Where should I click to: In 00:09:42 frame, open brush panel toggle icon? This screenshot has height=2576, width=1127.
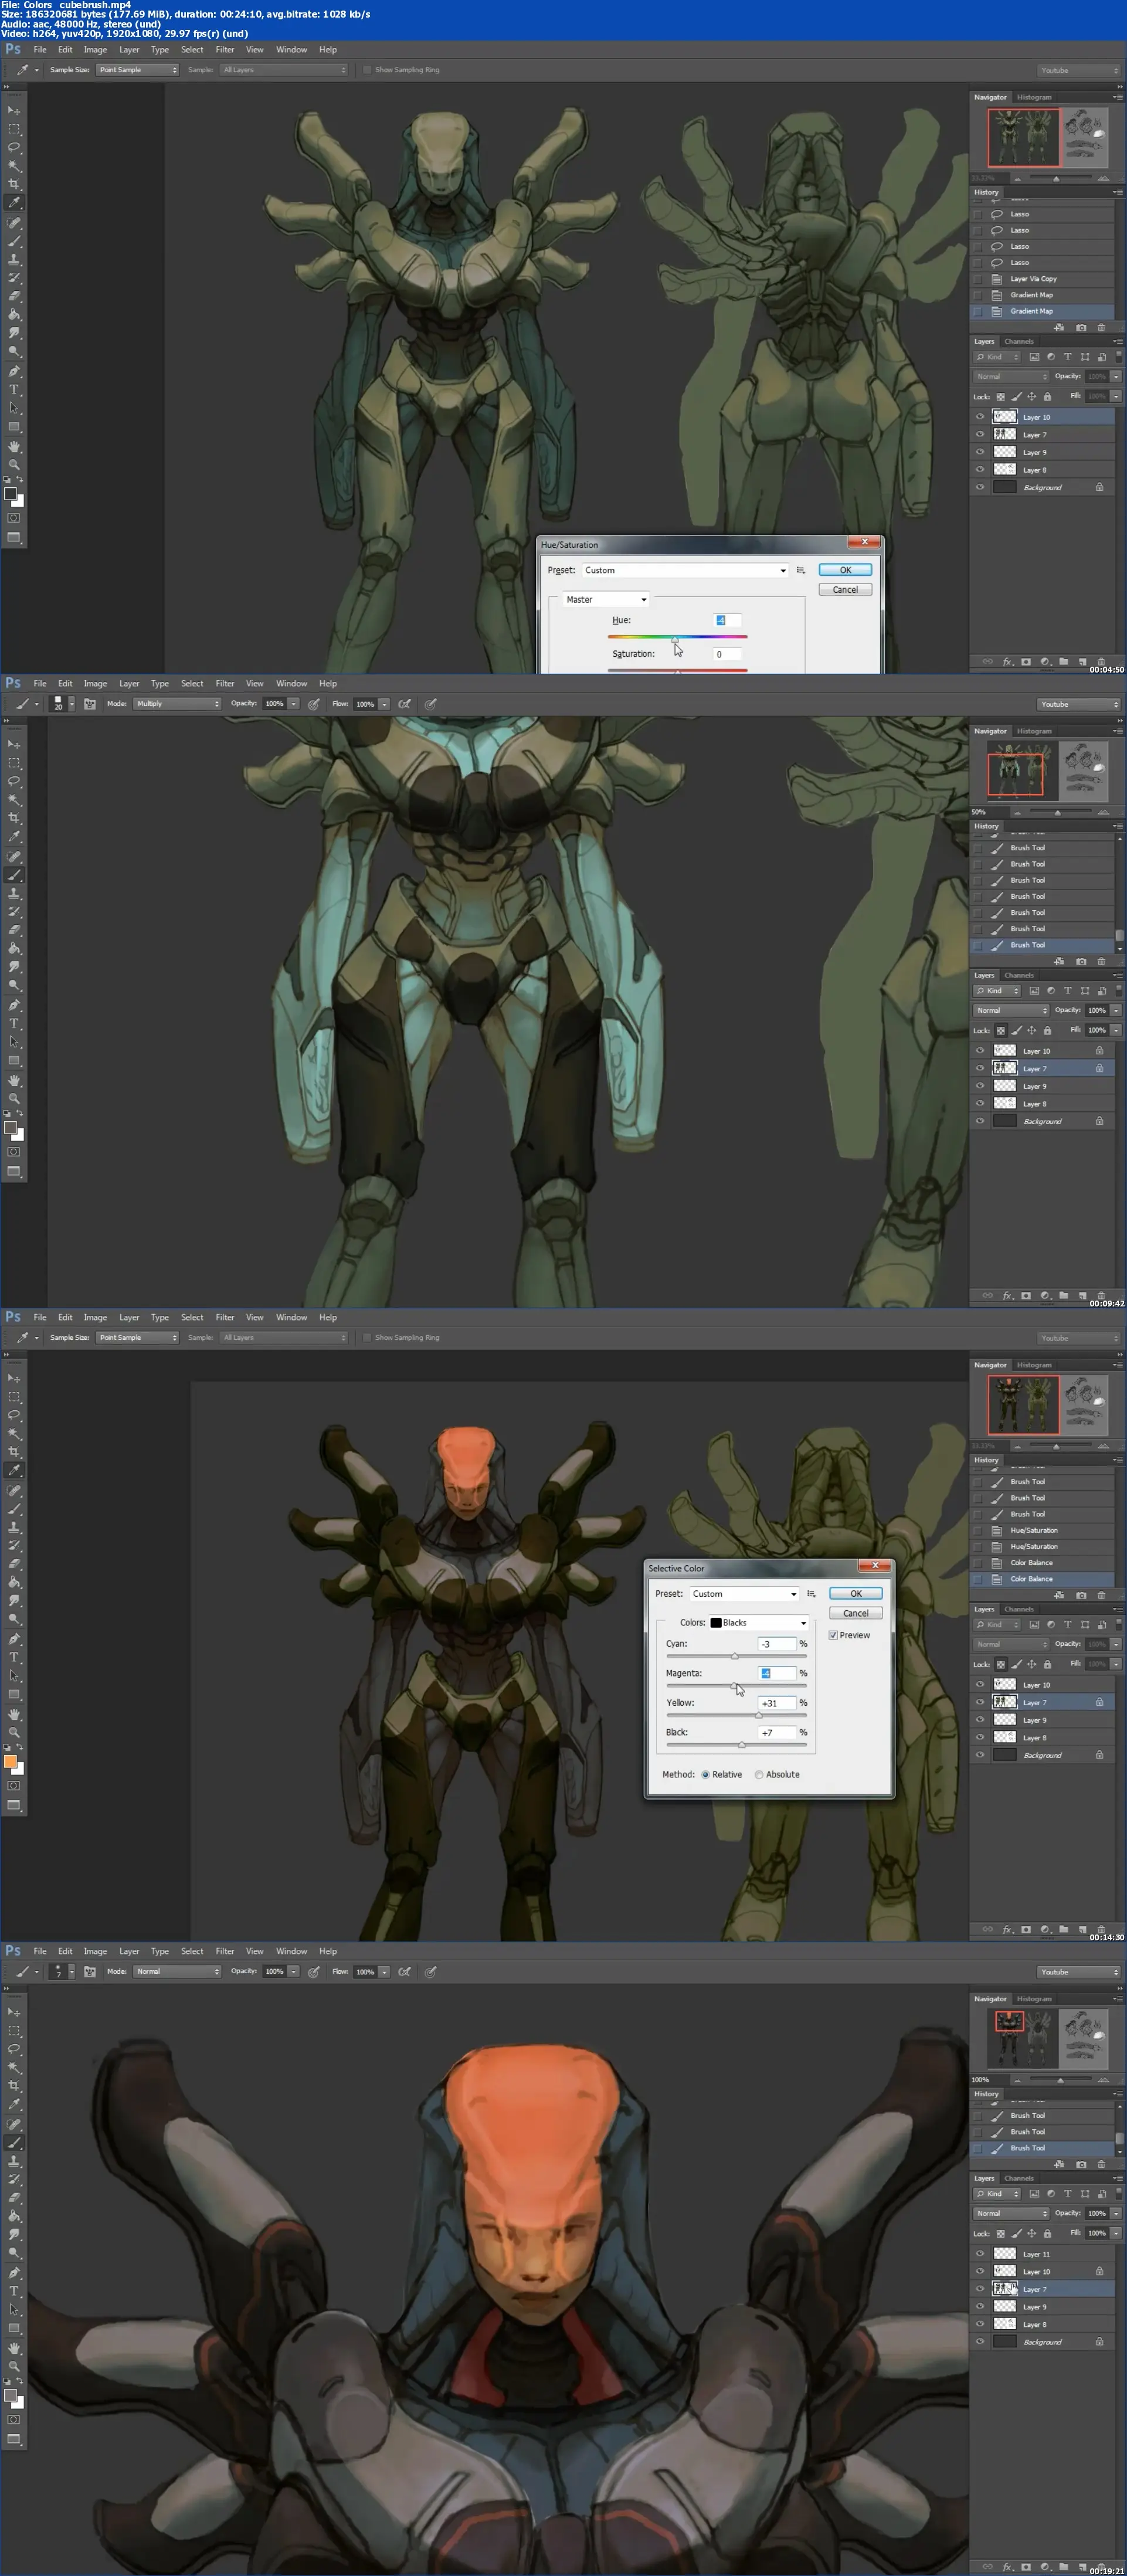(x=89, y=704)
